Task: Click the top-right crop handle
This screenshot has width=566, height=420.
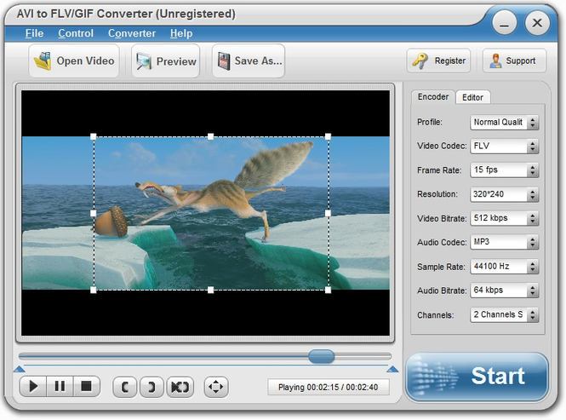Action: tap(329, 136)
